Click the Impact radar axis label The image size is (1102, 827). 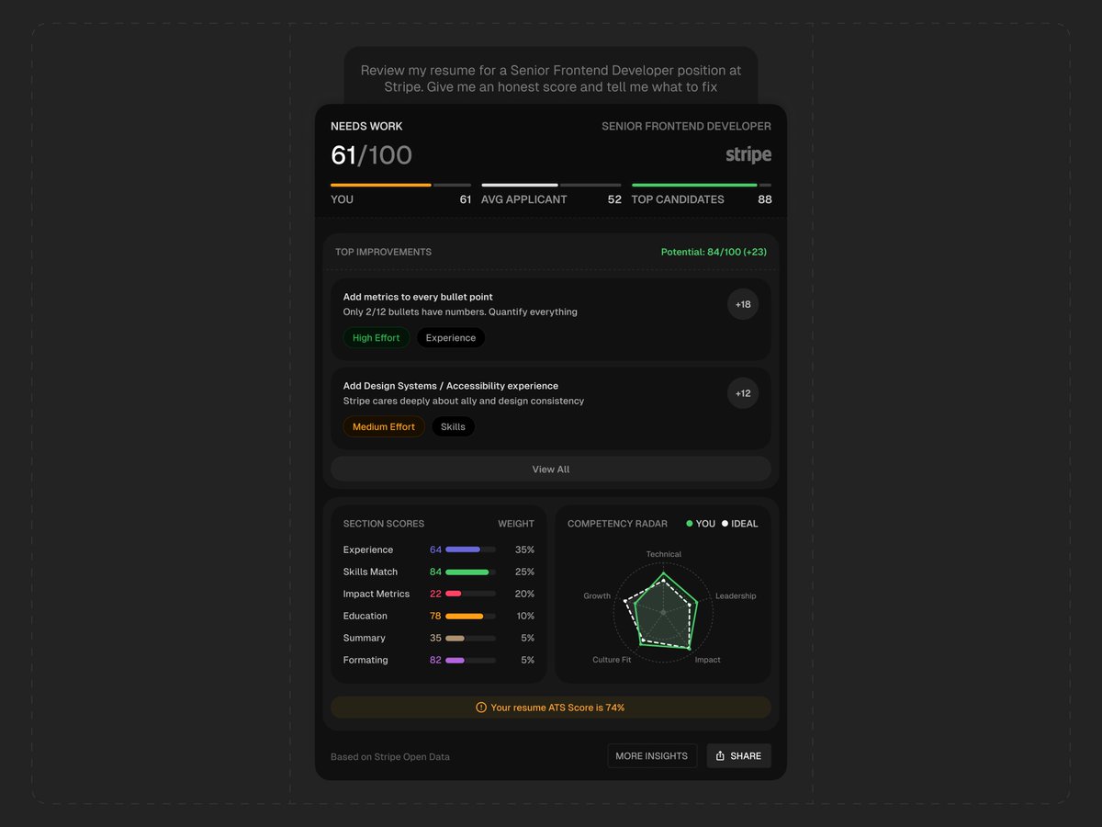707,660
